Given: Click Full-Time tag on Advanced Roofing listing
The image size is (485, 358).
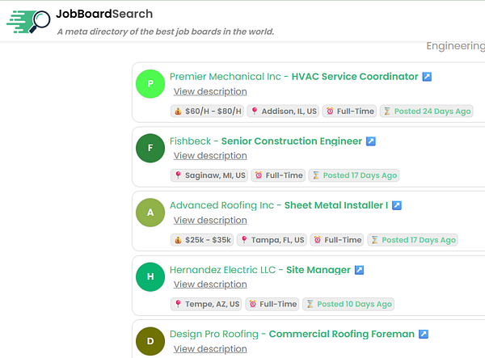Looking at the screenshot, I should click(x=337, y=240).
